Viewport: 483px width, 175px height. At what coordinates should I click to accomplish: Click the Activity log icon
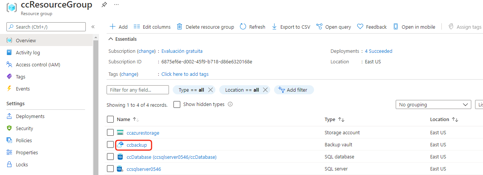[x=9, y=52]
